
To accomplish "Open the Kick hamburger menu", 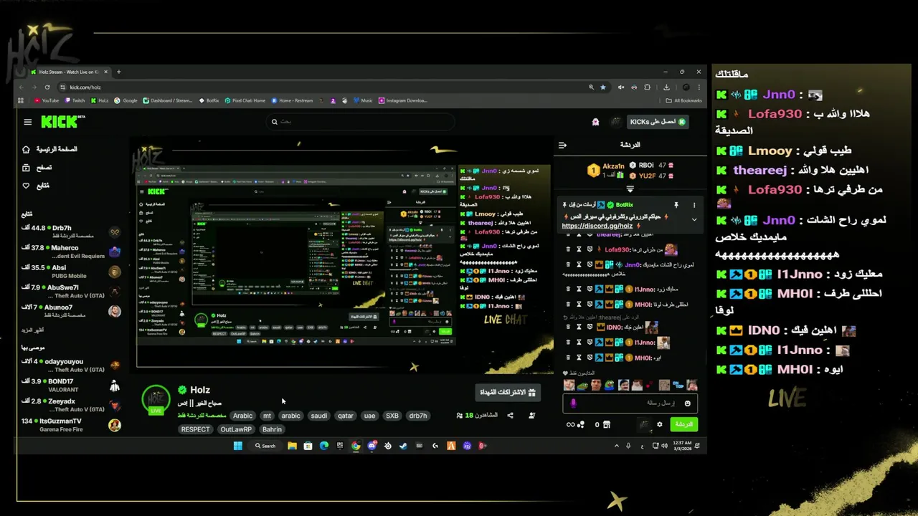I will click(28, 122).
